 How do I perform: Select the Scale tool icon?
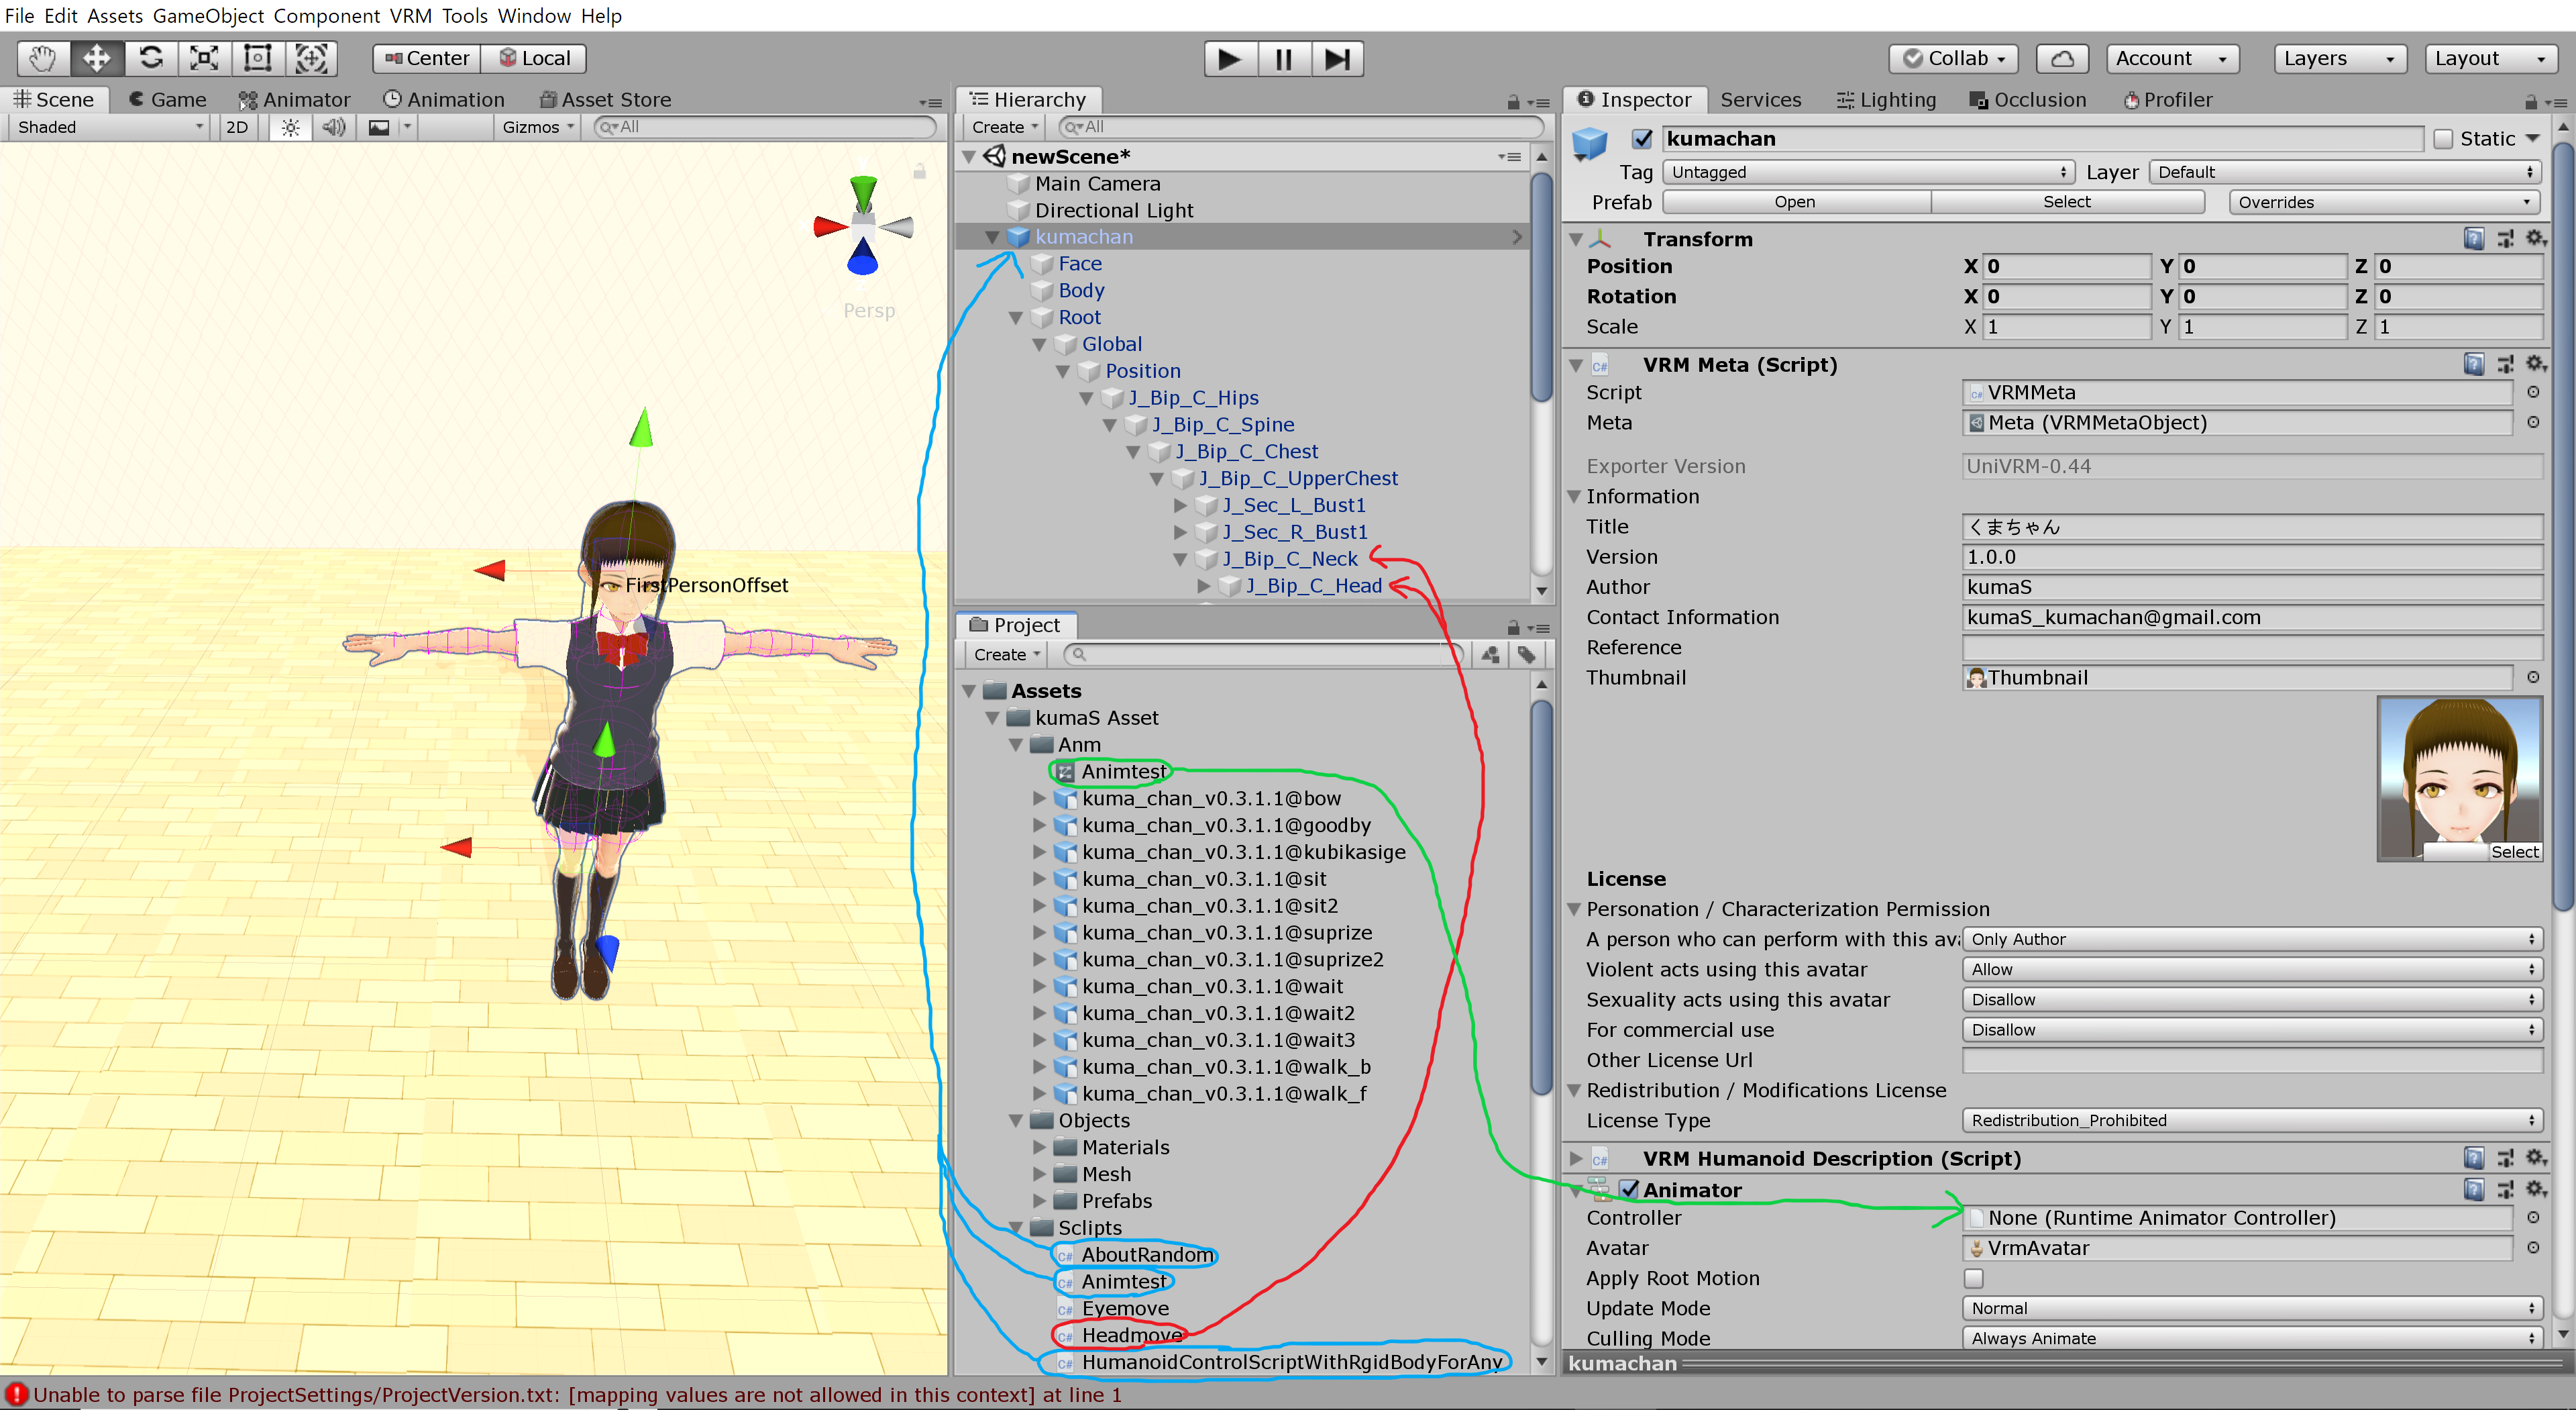(x=204, y=58)
